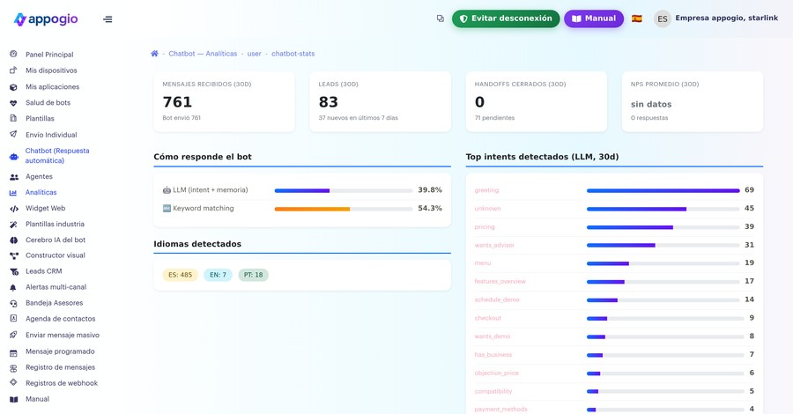Click the pricing intent label
793x414 pixels.
click(485, 227)
